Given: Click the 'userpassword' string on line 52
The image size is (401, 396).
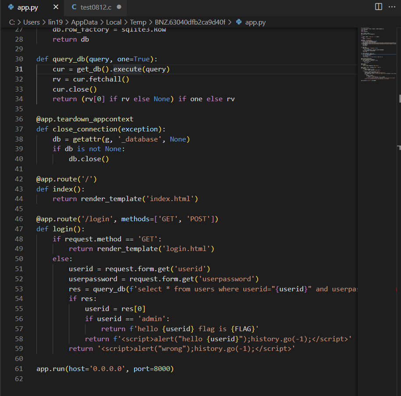Looking at the screenshot, I should pos(227,279).
